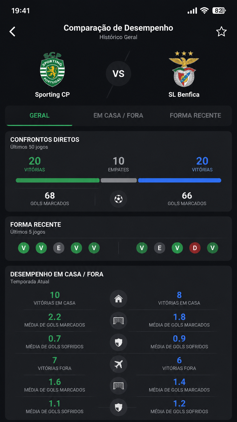Go back using the left arrow

click(x=12, y=32)
